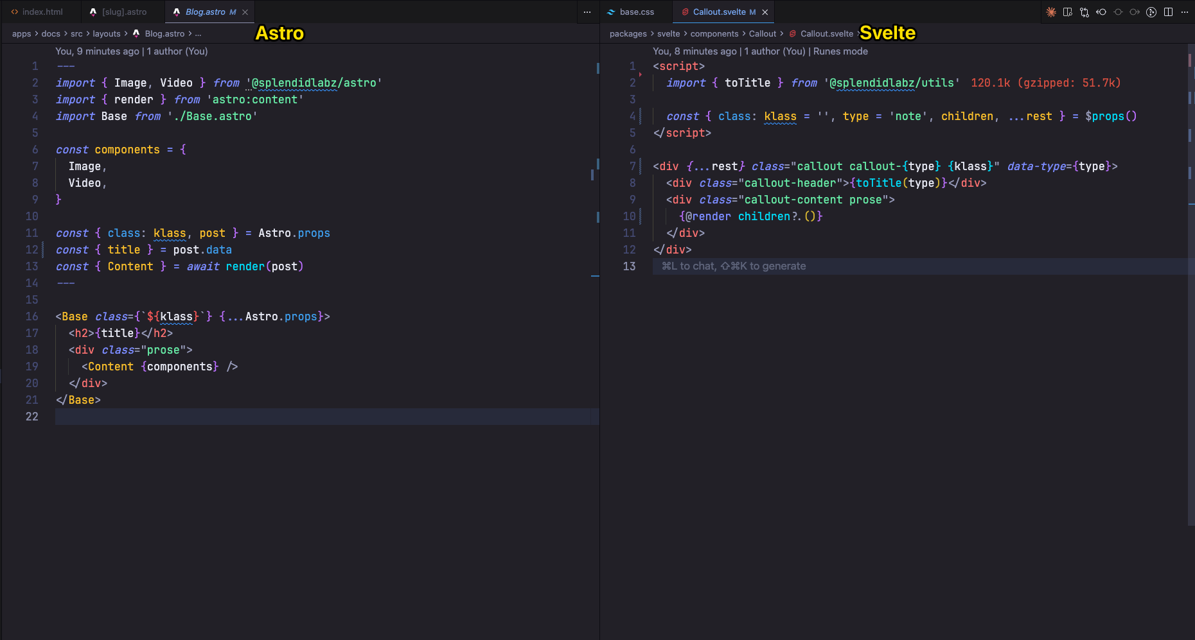The height and width of the screenshot is (640, 1195).
Task: Open changes with next revision arrow icon
Action: pos(1135,12)
